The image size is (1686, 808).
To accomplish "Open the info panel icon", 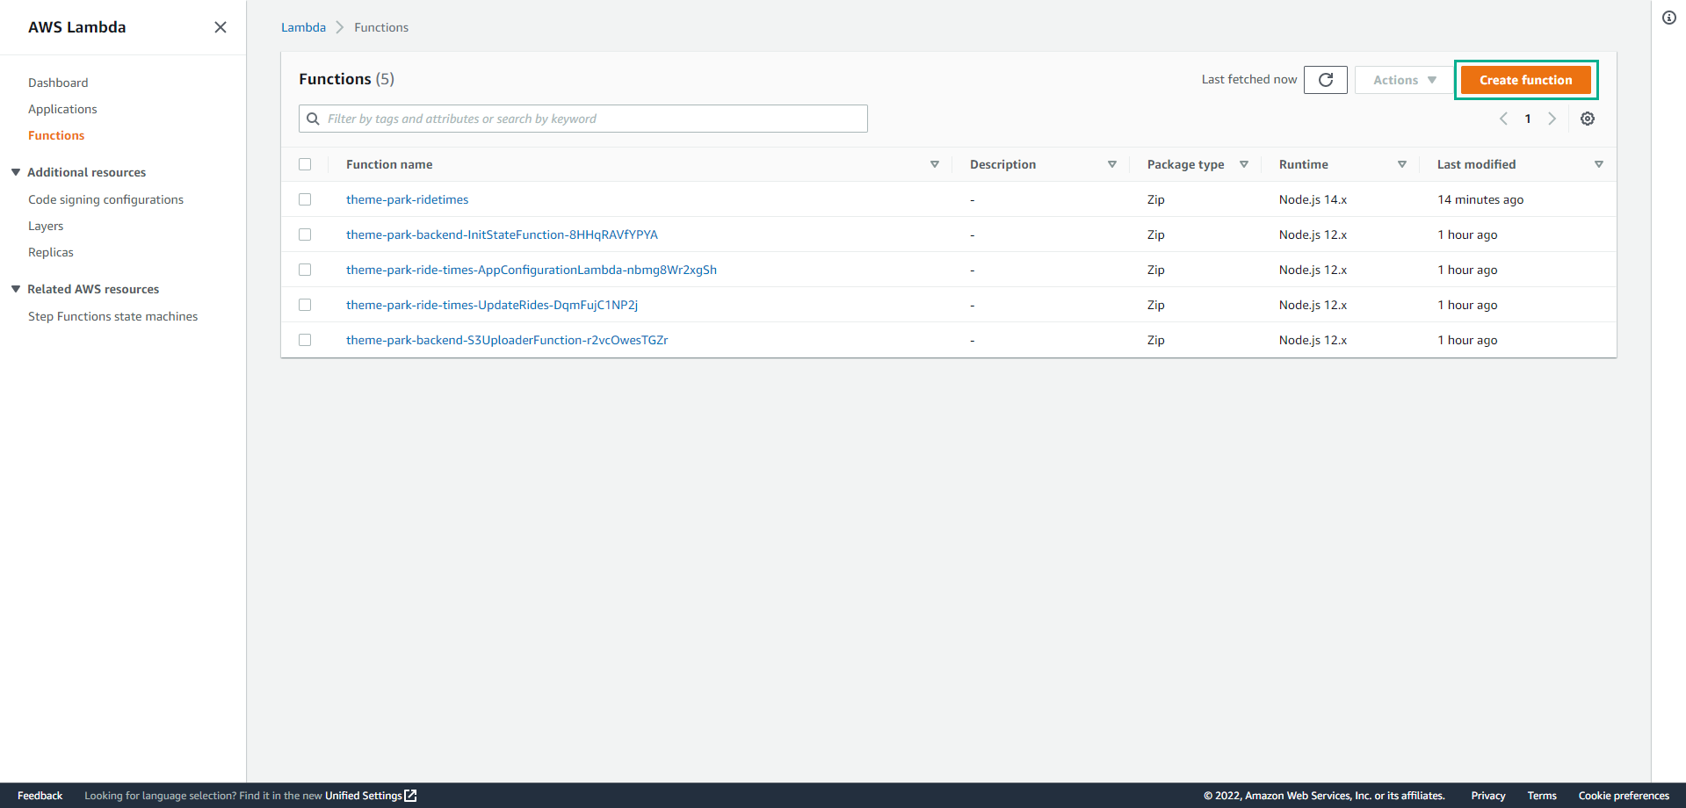I will point(1669,18).
